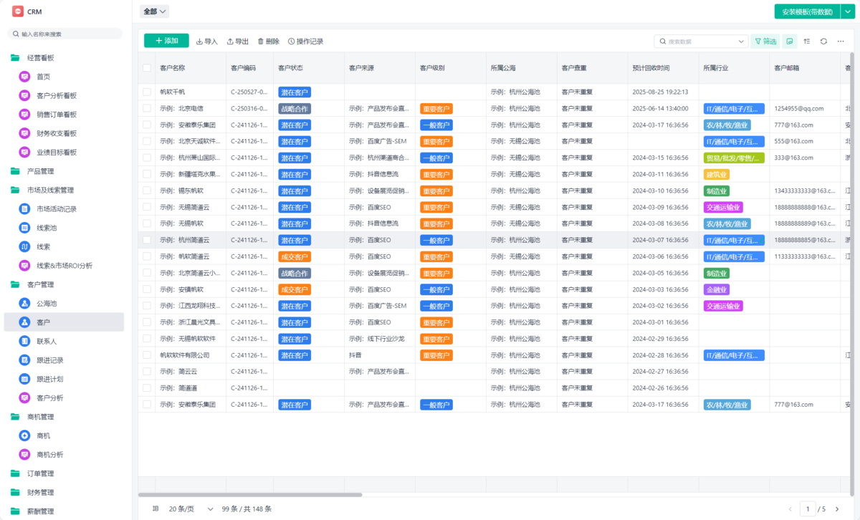This screenshot has width=860, height=520.
Task: Click 建筑业 industry tag
Action: (717, 175)
